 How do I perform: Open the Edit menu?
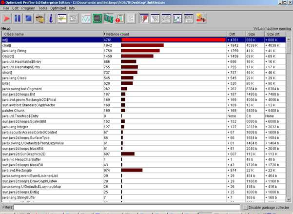[x=15, y=8]
